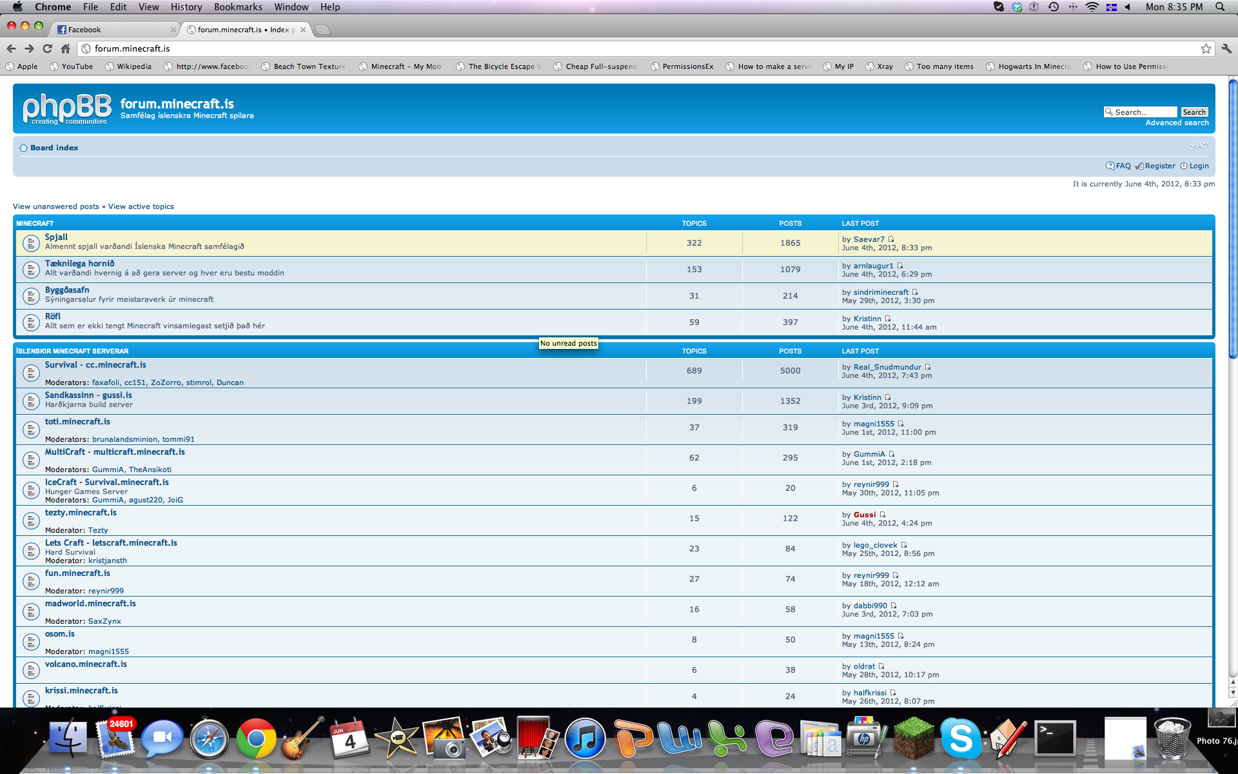This screenshot has height=774, width=1238.
Task: Open the Photo 76 desktop file thumbnail
Action: pos(1221,718)
